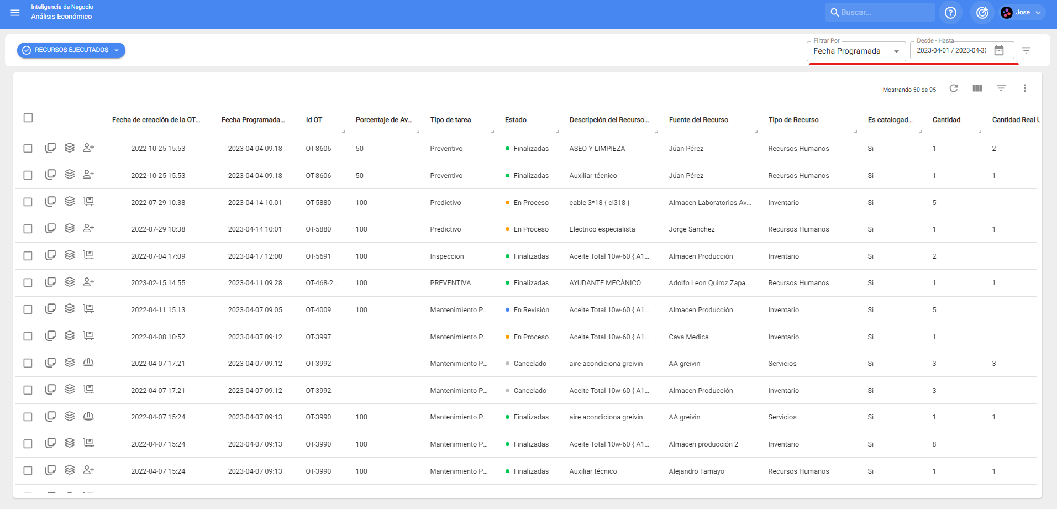This screenshot has width=1057, height=509.
Task: Expand the Recursos Ejecutados dropdown
Action: (x=71, y=50)
